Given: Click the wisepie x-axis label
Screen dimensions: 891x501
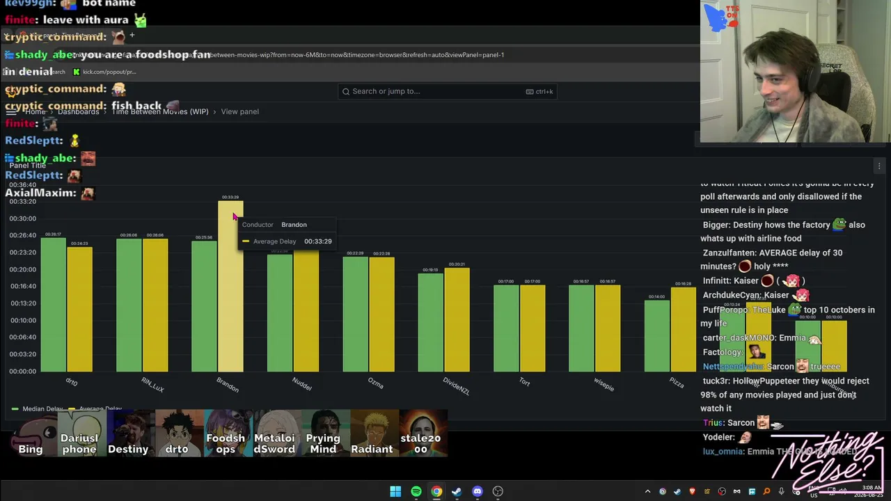Looking at the screenshot, I should [604, 384].
